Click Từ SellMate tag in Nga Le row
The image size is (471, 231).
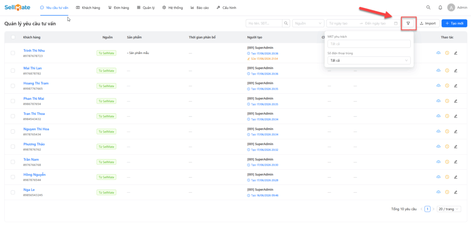click(106, 192)
